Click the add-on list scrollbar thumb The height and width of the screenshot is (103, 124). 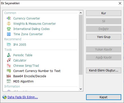click(x=81, y=45)
